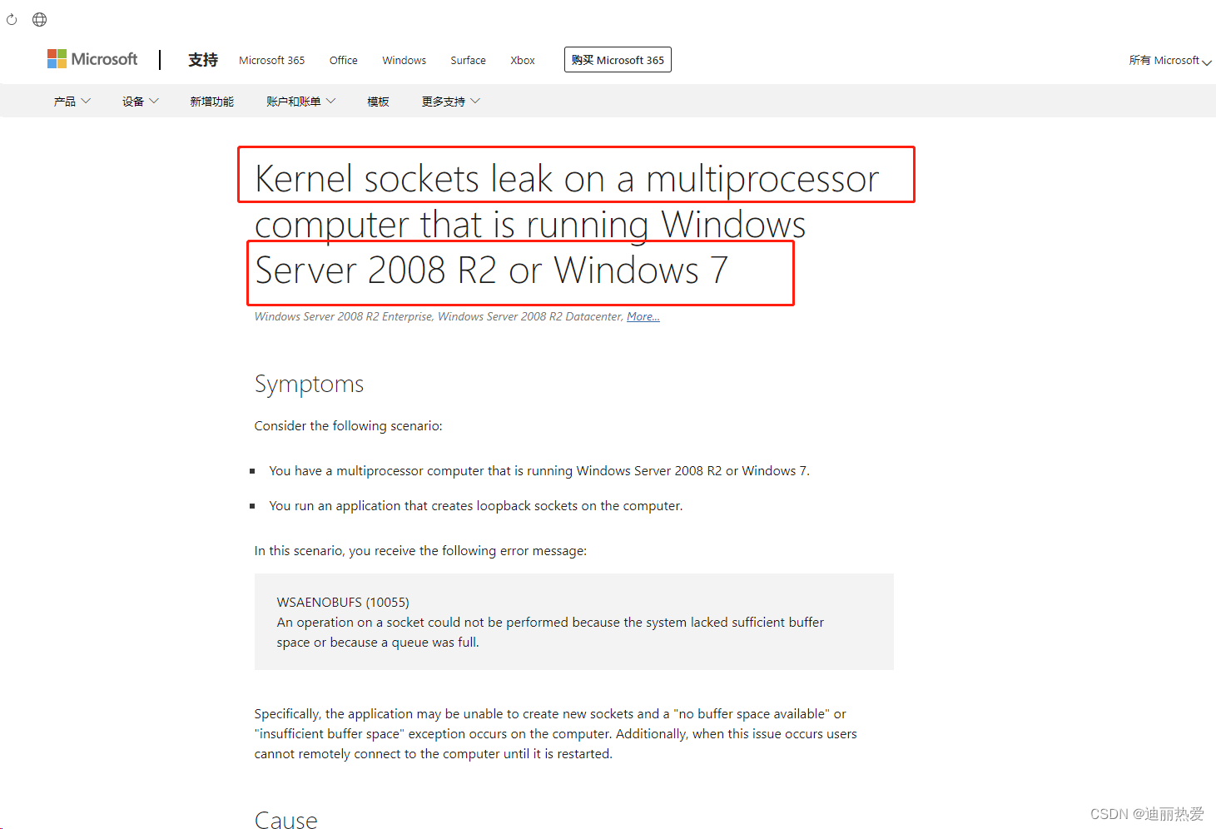Click the WSAENOBUFS error message box
1216x829 pixels.
573,621
